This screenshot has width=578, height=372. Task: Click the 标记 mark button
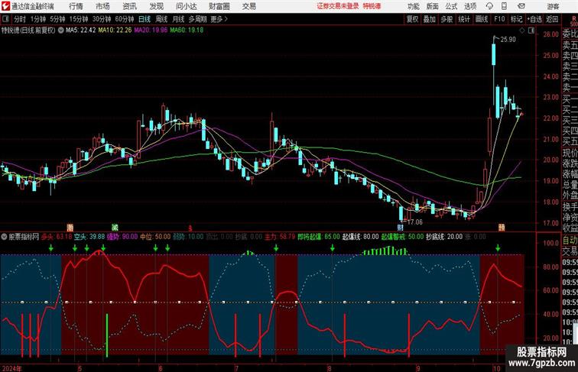click(516, 19)
